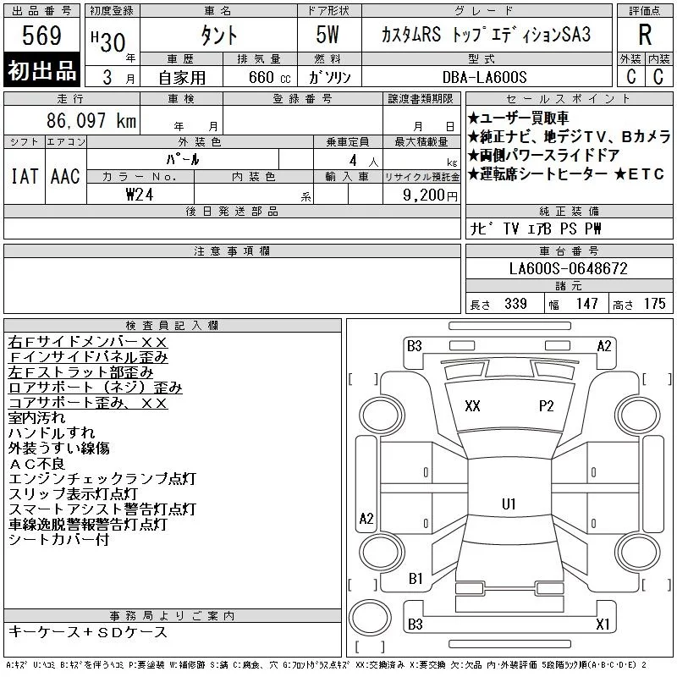
Task: Select the black 初出品 label
Action: 41,70
